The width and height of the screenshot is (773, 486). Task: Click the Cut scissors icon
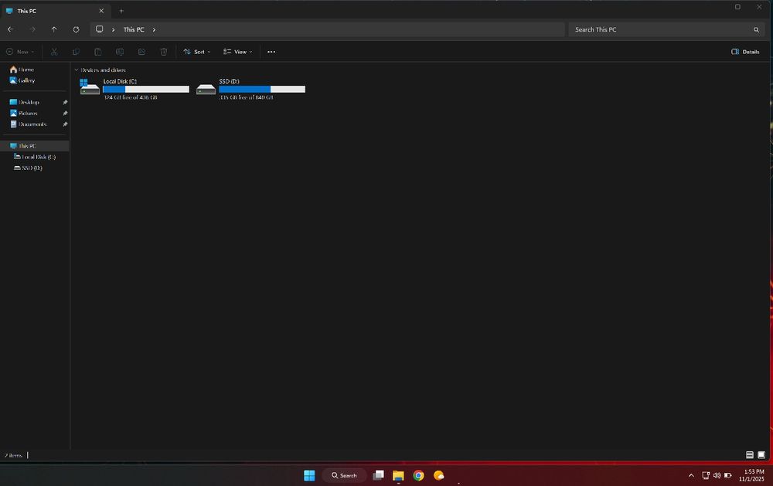tap(54, 52)
